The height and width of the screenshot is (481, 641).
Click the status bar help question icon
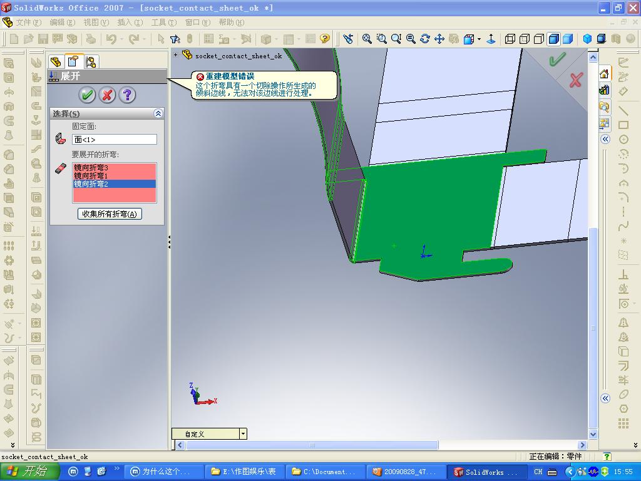click(x=607, y=457)
